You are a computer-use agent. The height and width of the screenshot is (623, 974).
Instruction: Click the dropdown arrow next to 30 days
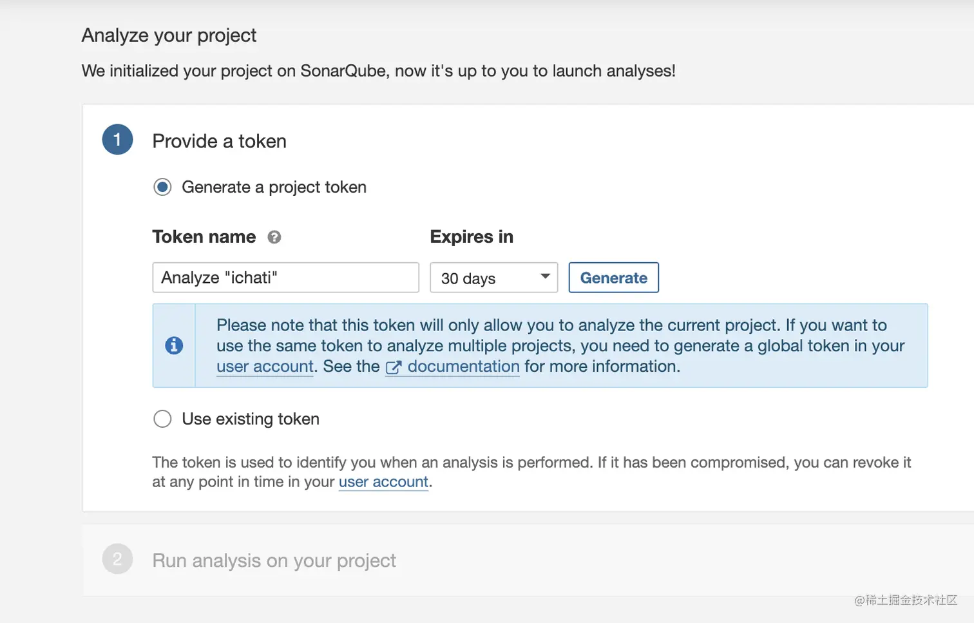point(545,276)
